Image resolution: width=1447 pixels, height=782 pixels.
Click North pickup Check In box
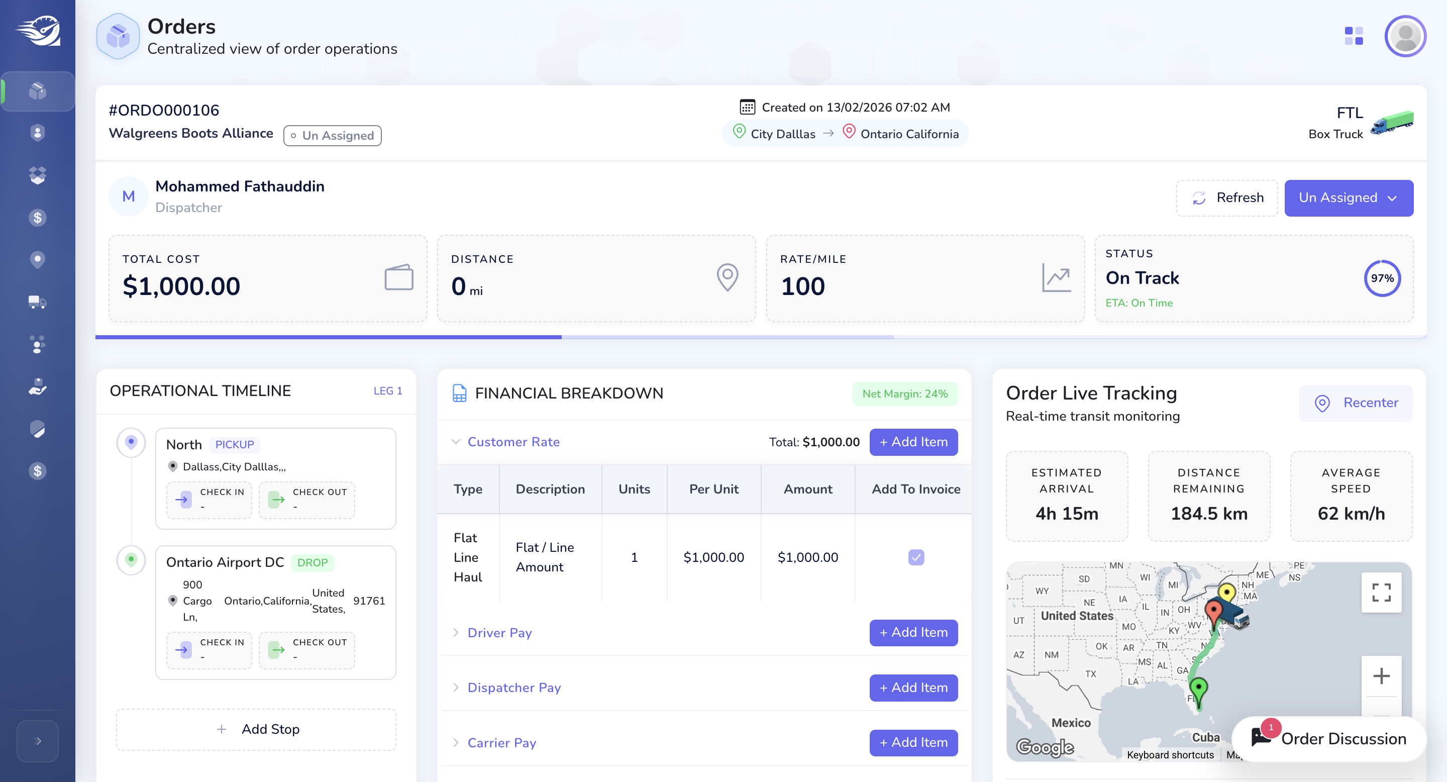tap(209, 500)
